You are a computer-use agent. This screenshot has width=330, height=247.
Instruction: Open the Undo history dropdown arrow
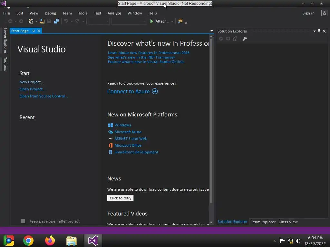pyautogui.click(x=72, y=22)
